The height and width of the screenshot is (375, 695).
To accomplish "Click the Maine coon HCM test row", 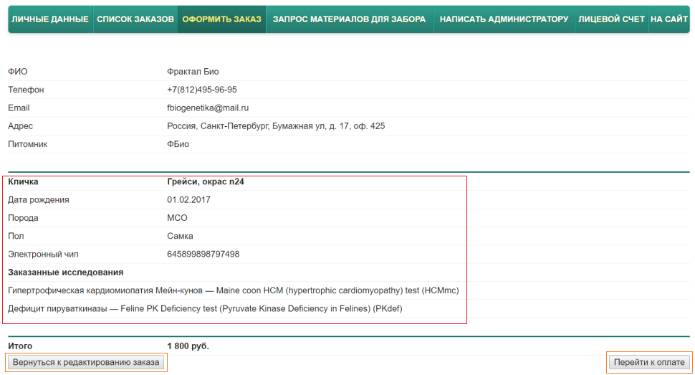I will point(233,290).
